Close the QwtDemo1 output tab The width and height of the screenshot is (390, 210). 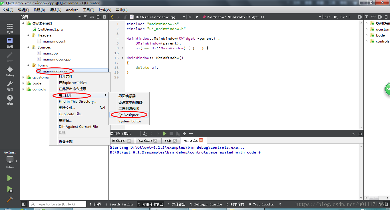129,141
